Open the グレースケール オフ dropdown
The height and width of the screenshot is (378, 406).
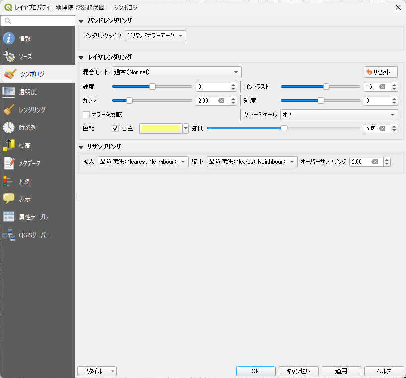(339, 115)
